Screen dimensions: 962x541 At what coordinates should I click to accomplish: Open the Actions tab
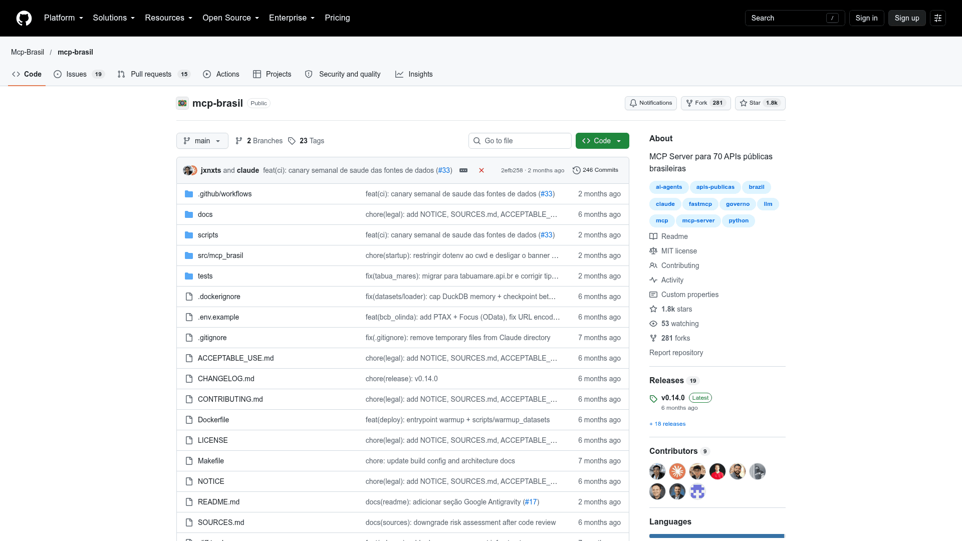[221, 74]
